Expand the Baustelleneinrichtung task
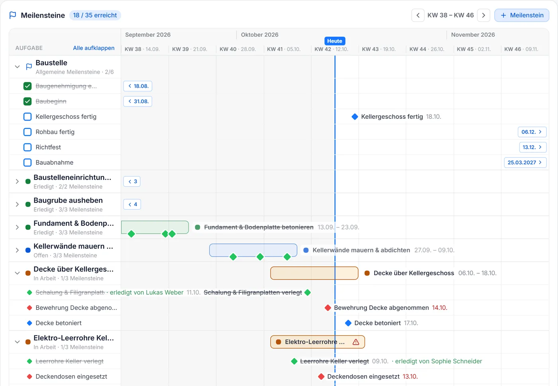558x386 pixels. click(x=17, y=181)
